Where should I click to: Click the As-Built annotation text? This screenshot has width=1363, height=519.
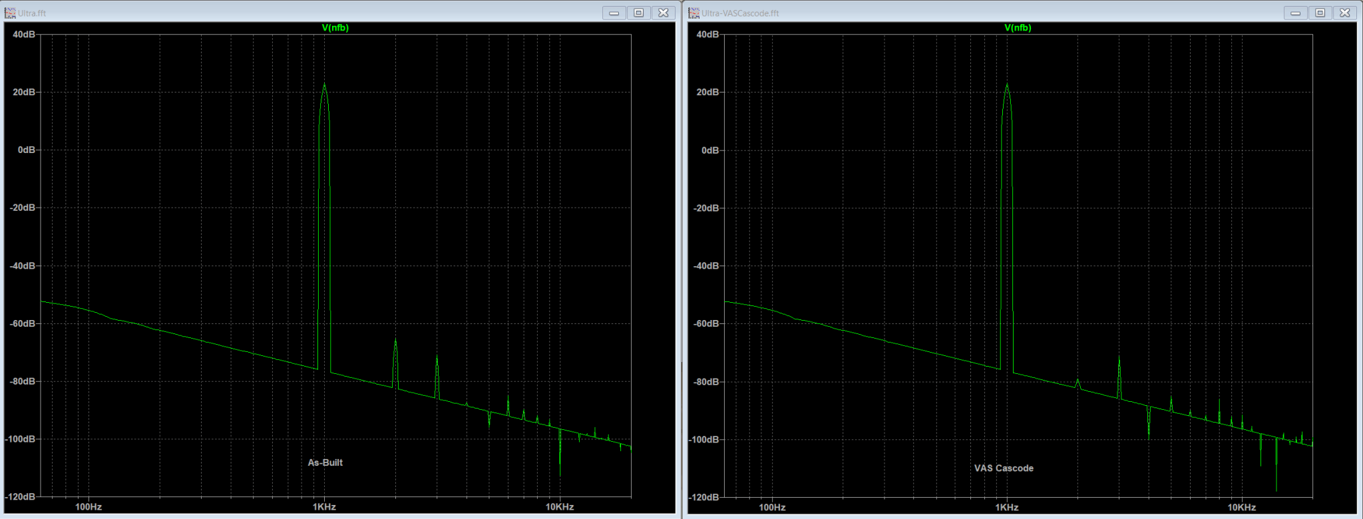point(325,462)
